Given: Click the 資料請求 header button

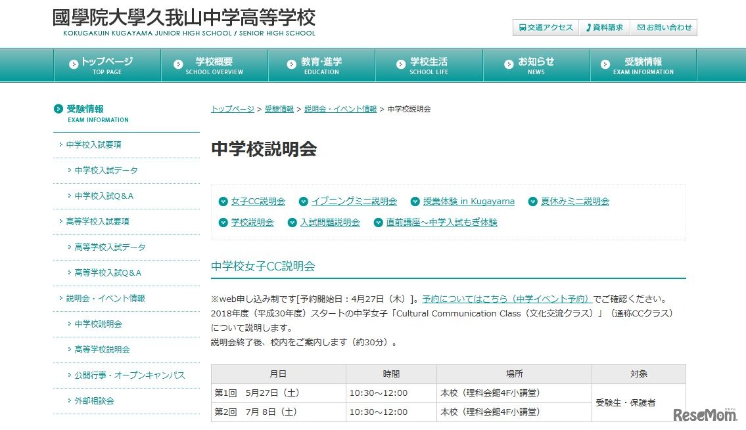Looking at the screenshot, I should click(x=605, y=28).
